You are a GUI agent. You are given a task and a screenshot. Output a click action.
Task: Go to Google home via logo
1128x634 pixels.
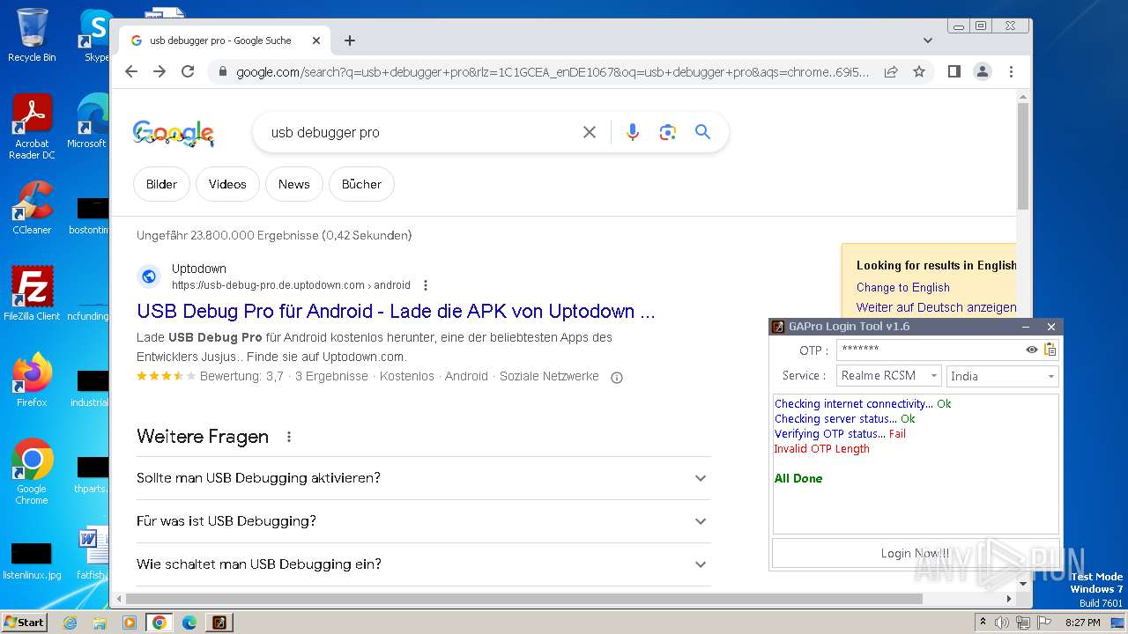[174, 133]
